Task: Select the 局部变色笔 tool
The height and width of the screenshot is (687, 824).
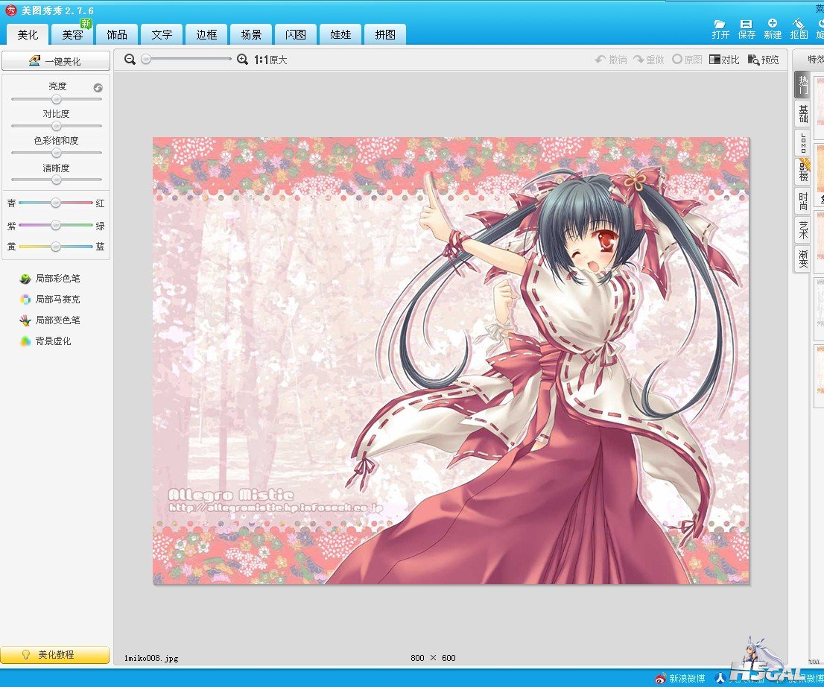Action: 50,320
